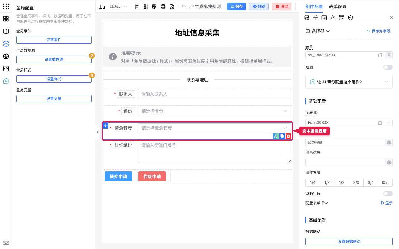
Task: Click the form edit note icon in toolbar
Action: tap(154, 7)
